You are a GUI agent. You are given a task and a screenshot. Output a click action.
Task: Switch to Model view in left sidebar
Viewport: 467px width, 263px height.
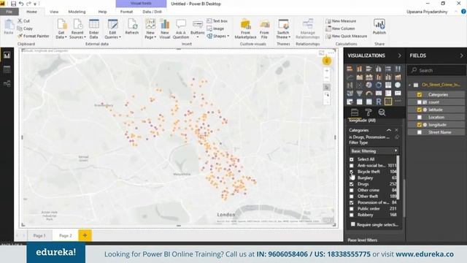click(x=7, y=83)
